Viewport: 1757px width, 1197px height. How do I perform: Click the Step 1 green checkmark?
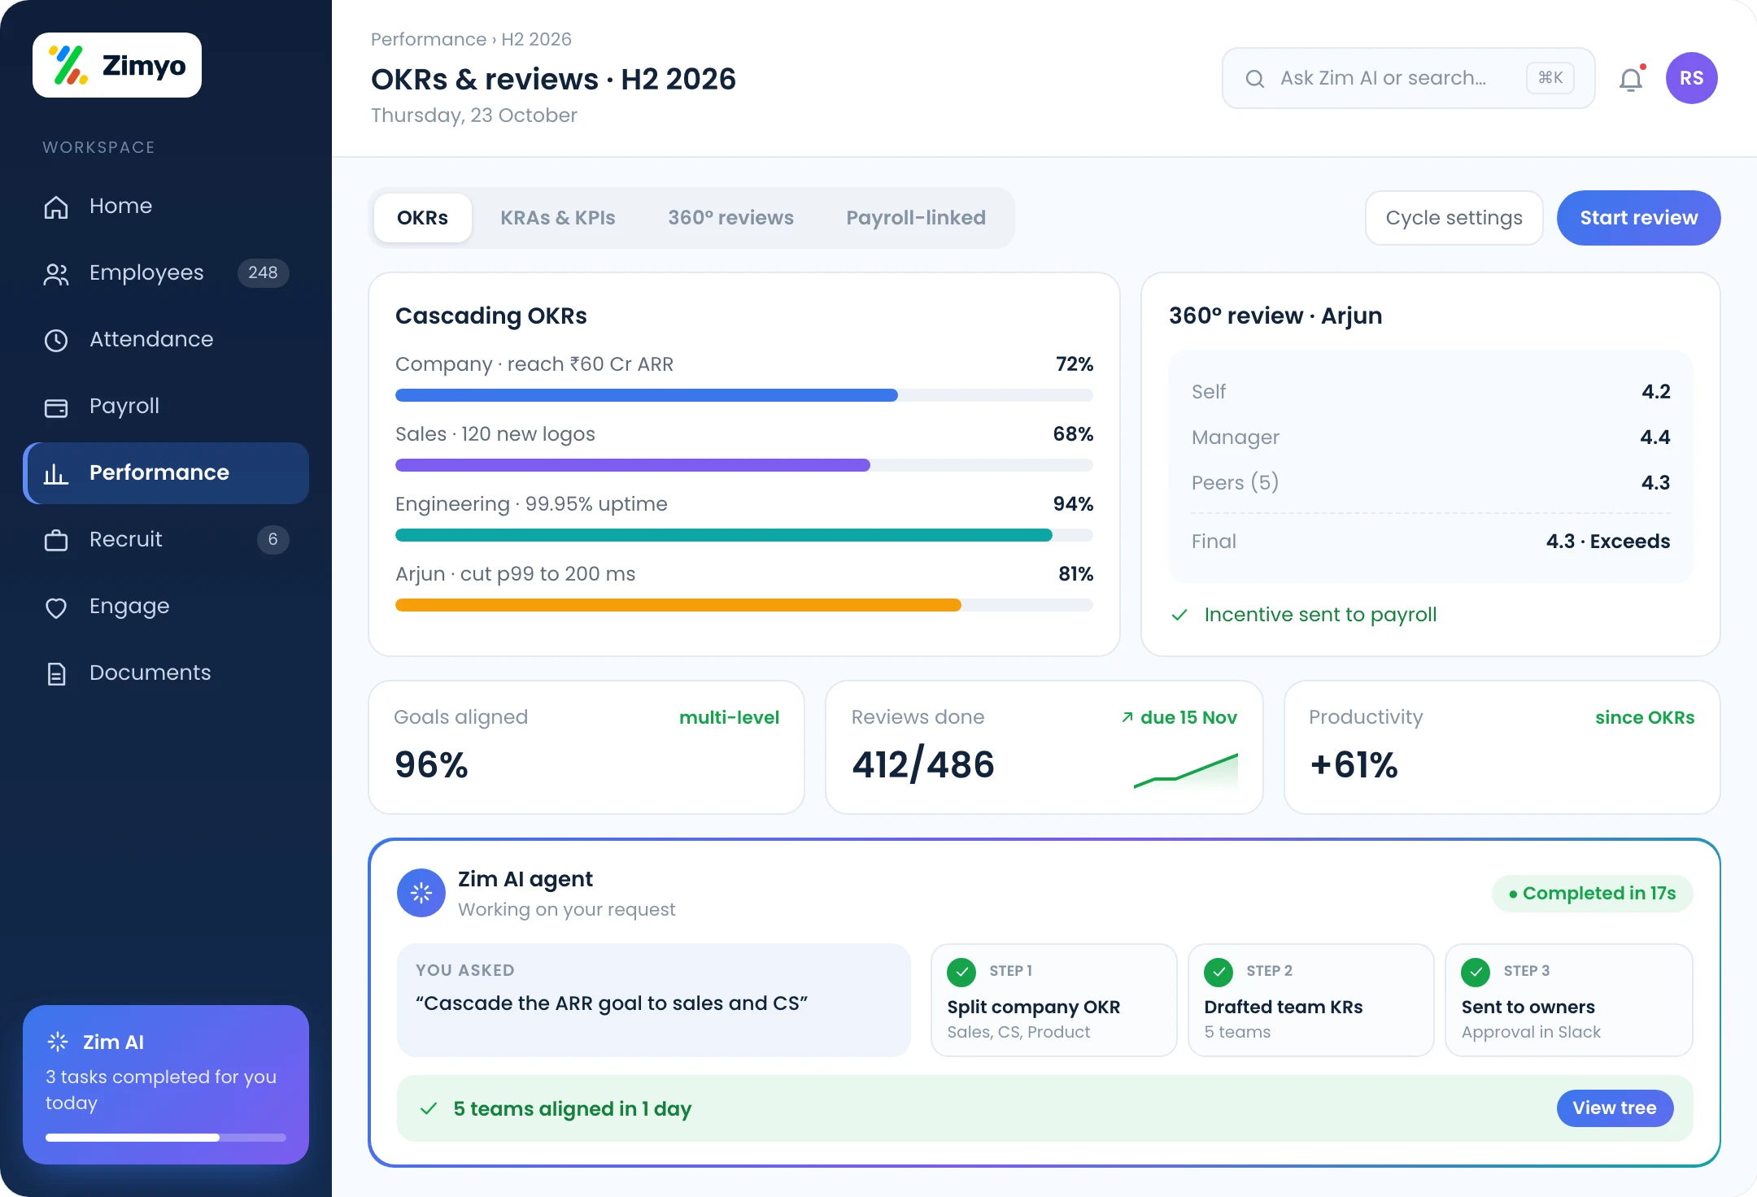(961, 971)
